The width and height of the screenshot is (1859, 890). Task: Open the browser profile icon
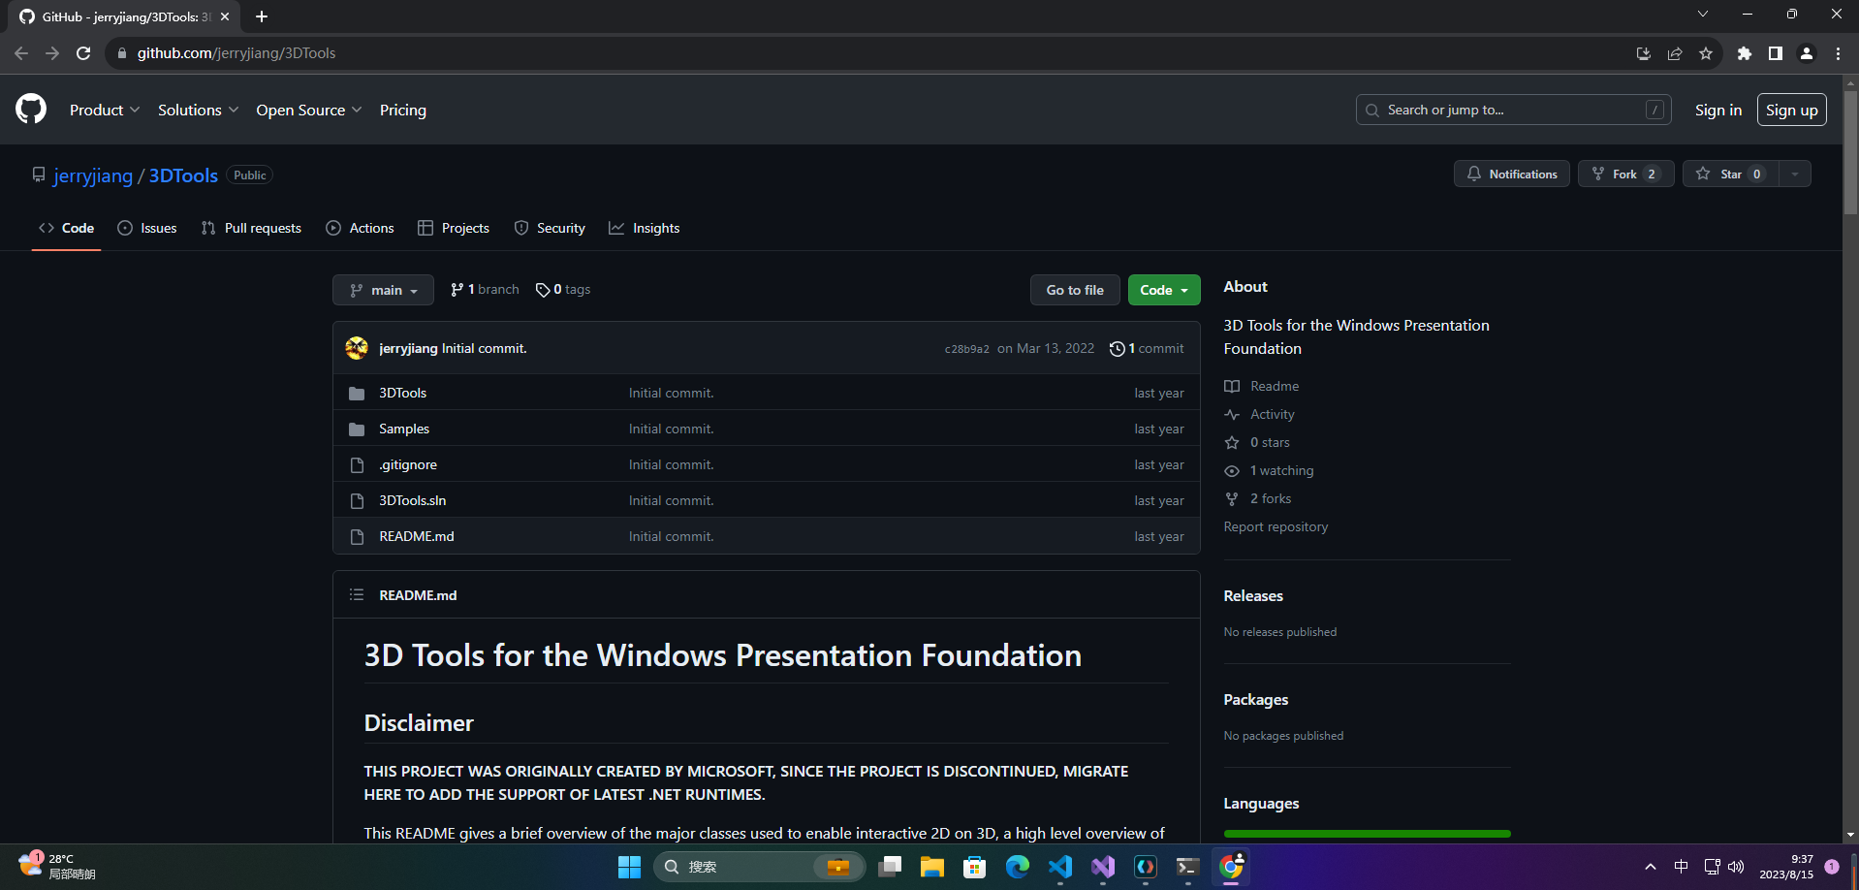coord(1807,53)
